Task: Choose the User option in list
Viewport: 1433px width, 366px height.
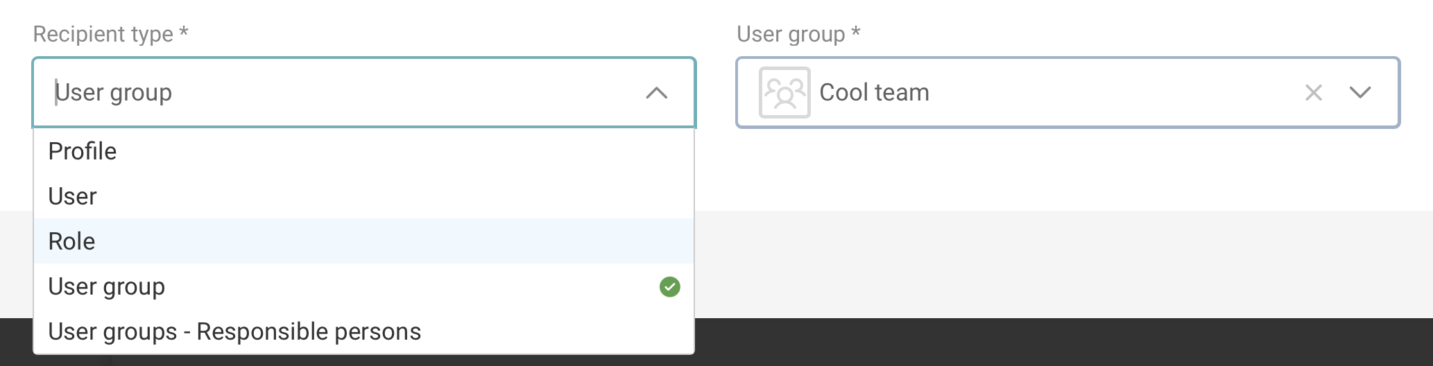Action: pos(73,196)
